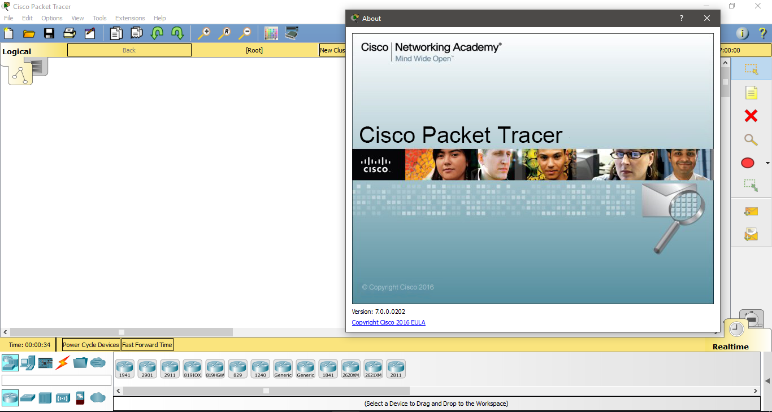Choose the Security subcategory
This screenshot has width=772, height=412.
(x=80, y=398)
